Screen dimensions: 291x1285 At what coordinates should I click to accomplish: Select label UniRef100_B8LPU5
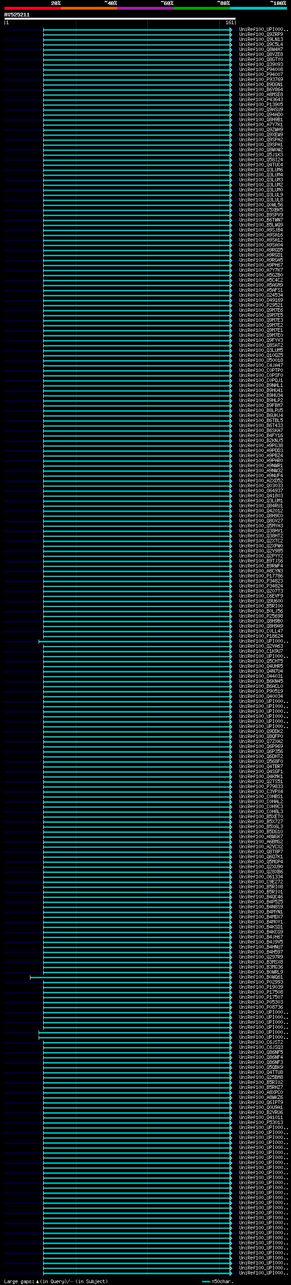pos(261,411)
